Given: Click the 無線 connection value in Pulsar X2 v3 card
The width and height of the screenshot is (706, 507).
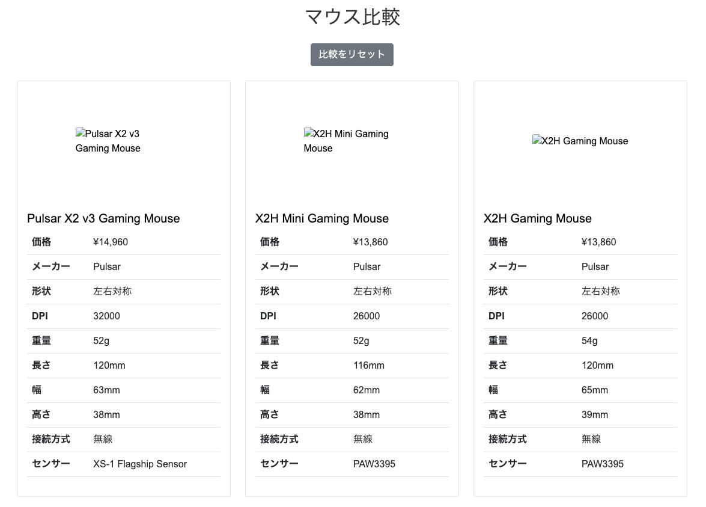Looking at the screenshot, I should pyautogui.click(x=103, y=439).
